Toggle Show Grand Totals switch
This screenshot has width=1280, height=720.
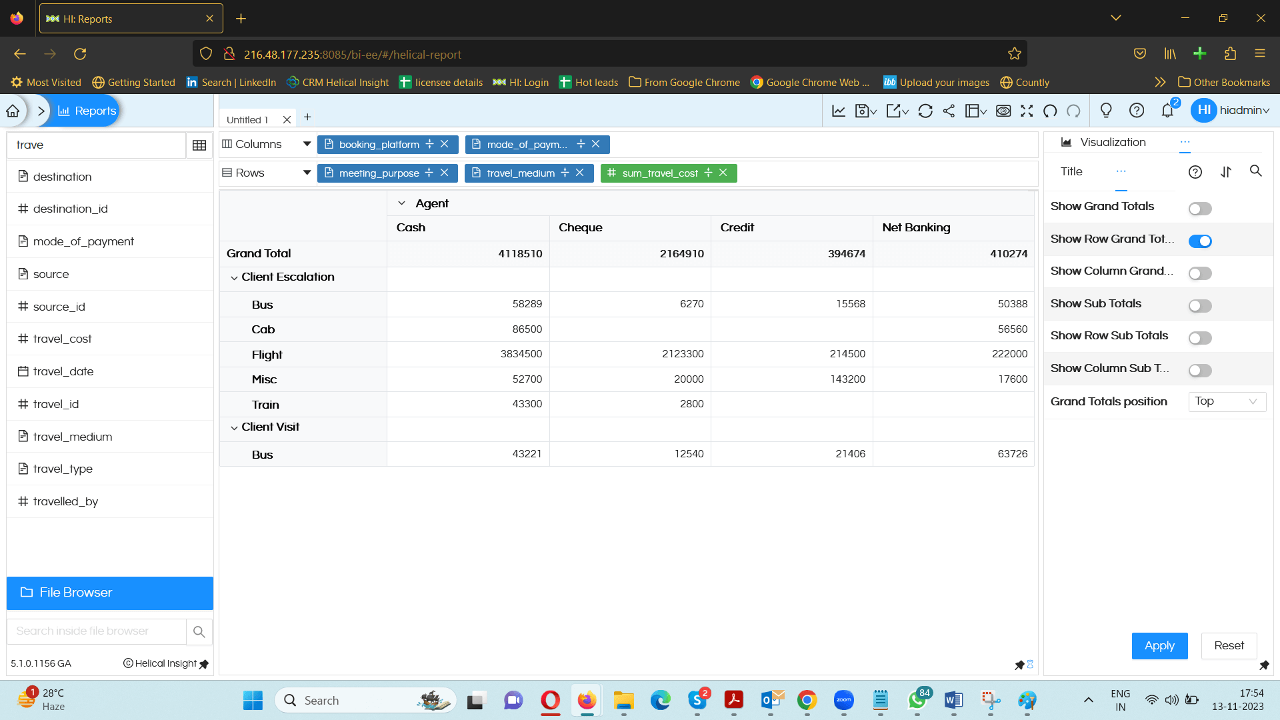(x=1200, y=209)
